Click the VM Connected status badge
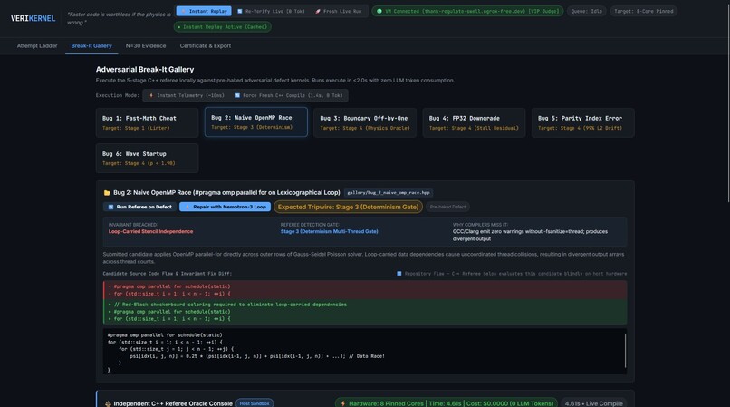This screenshot has width=730, height=407. (x=467, y=11)
